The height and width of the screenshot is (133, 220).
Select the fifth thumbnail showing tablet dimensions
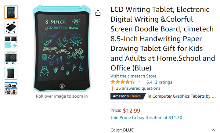click(x=11, y=73)
